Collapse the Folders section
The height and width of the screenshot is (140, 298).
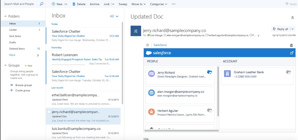coord(5,16)
